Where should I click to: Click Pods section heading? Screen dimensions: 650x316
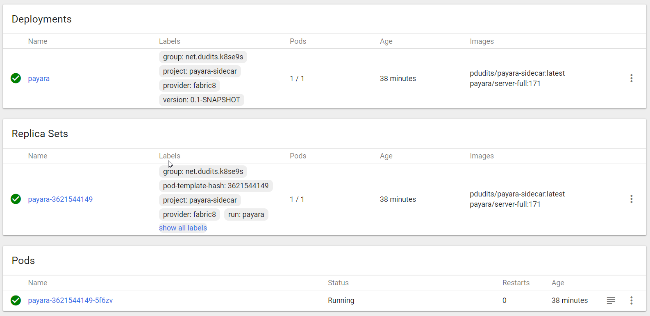click(23, 261)
